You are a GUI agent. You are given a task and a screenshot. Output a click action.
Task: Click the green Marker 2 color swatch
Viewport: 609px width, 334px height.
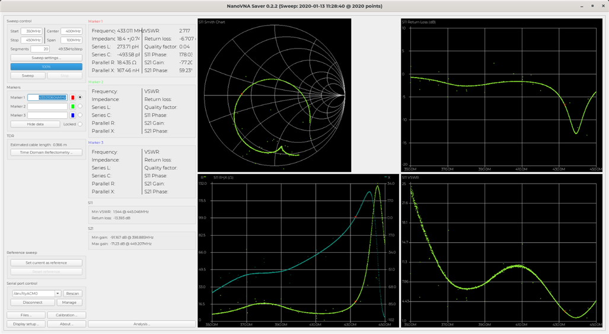tap(72, 106)
